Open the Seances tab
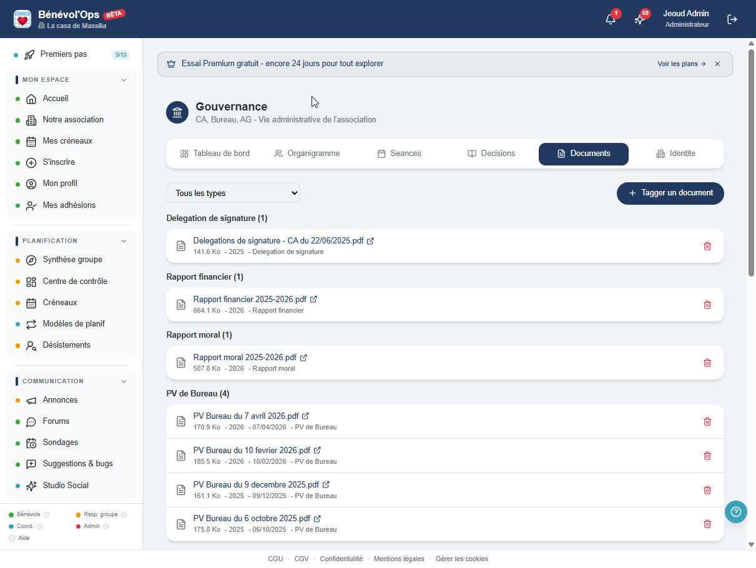Image resolution: width=756 pixels, height=568 pixels. click(x=400, y=154)
